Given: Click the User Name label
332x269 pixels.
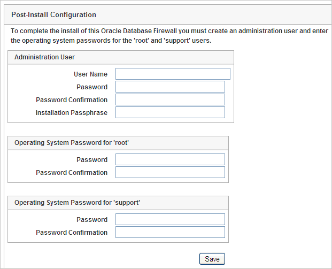Looking at the screenshot, I should point(90,74).
